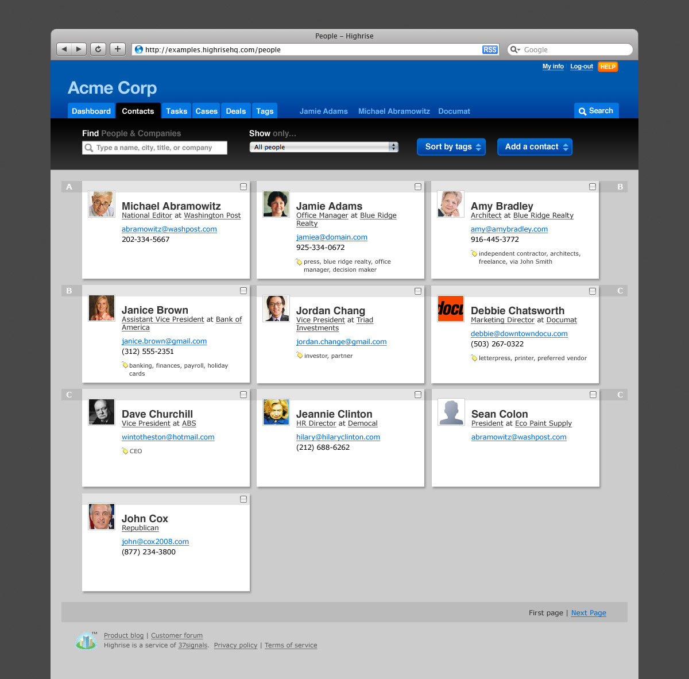The image size is (689, 679).
Task: Click Janice Brown tag icon
Action: (125, 365)
